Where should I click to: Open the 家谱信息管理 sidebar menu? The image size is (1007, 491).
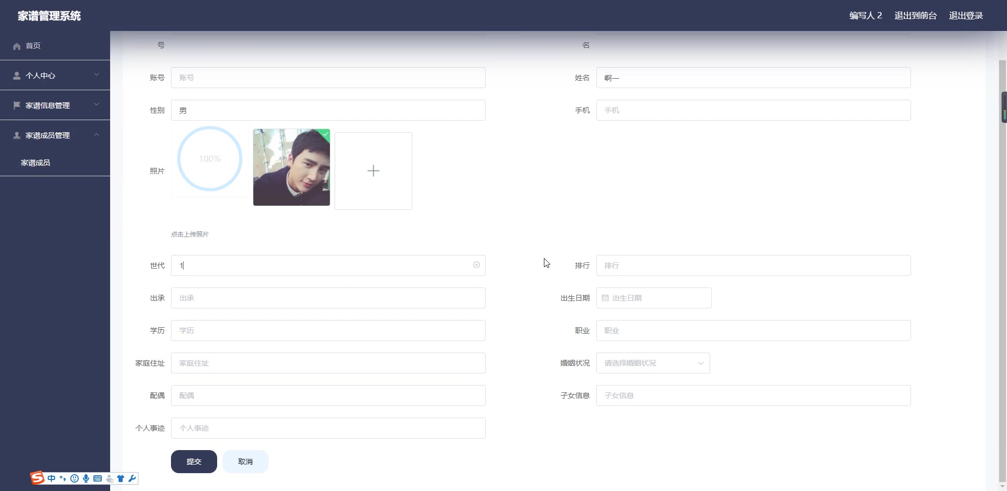[55, 105]
